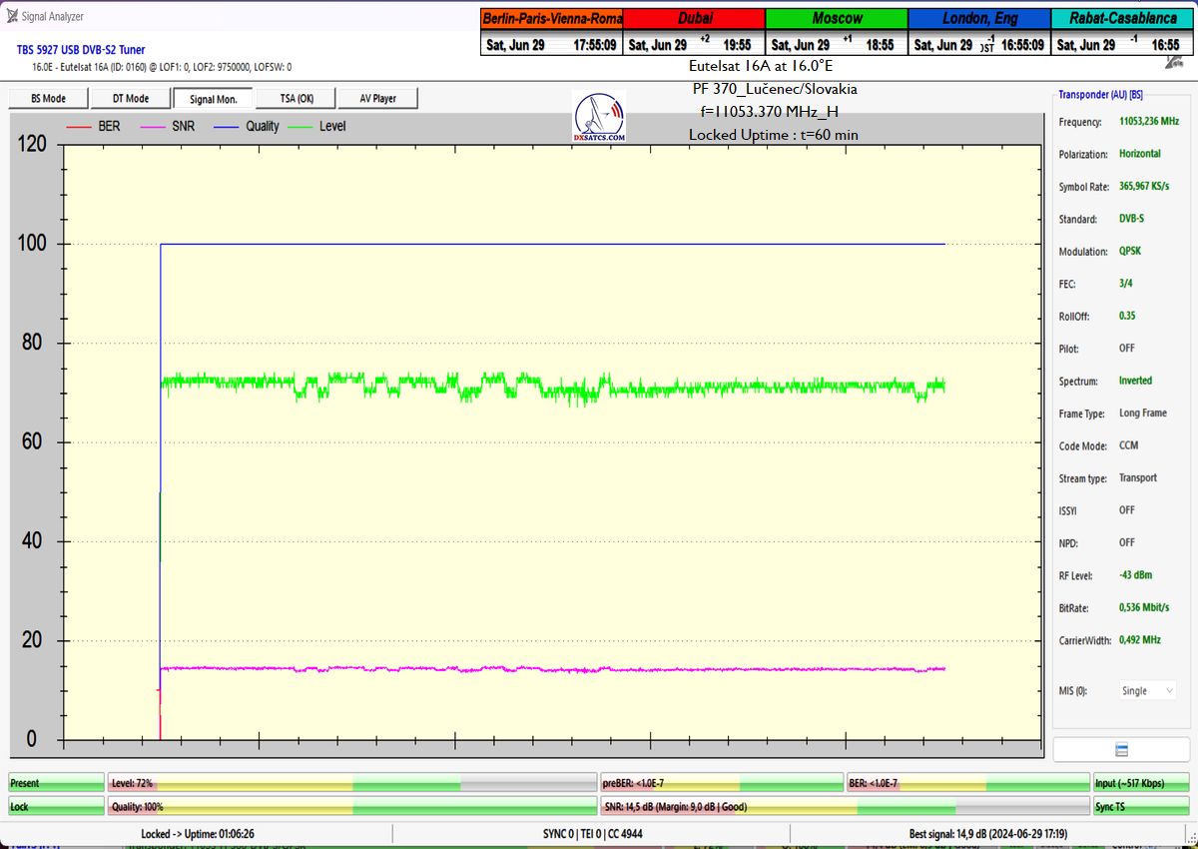Viewport: 1198px width, 849px height.
Task: Click the magenta SNR legend line
Action: (x=154, y=127)
